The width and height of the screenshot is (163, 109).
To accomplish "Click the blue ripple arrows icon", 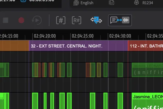I will (x=96, y=20).
